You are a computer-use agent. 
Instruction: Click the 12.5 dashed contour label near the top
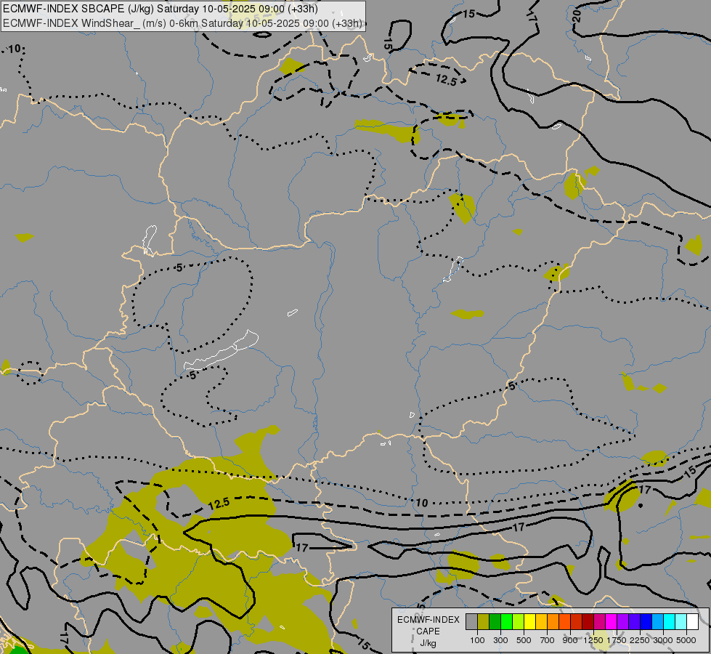click(x=446, y=81)
